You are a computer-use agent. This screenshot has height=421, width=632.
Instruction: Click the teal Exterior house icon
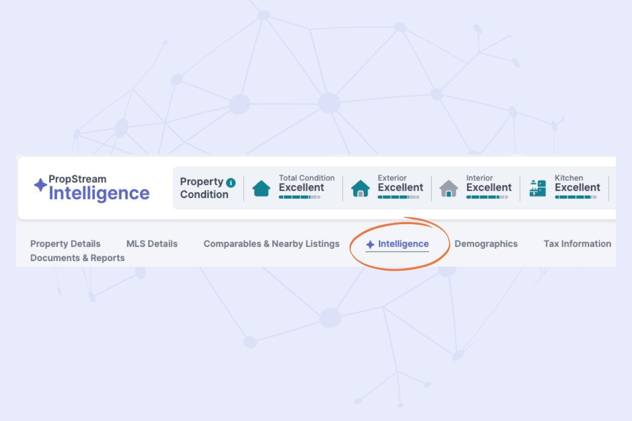click(360, 188)
